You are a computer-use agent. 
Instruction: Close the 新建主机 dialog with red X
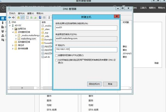point(117,16)
